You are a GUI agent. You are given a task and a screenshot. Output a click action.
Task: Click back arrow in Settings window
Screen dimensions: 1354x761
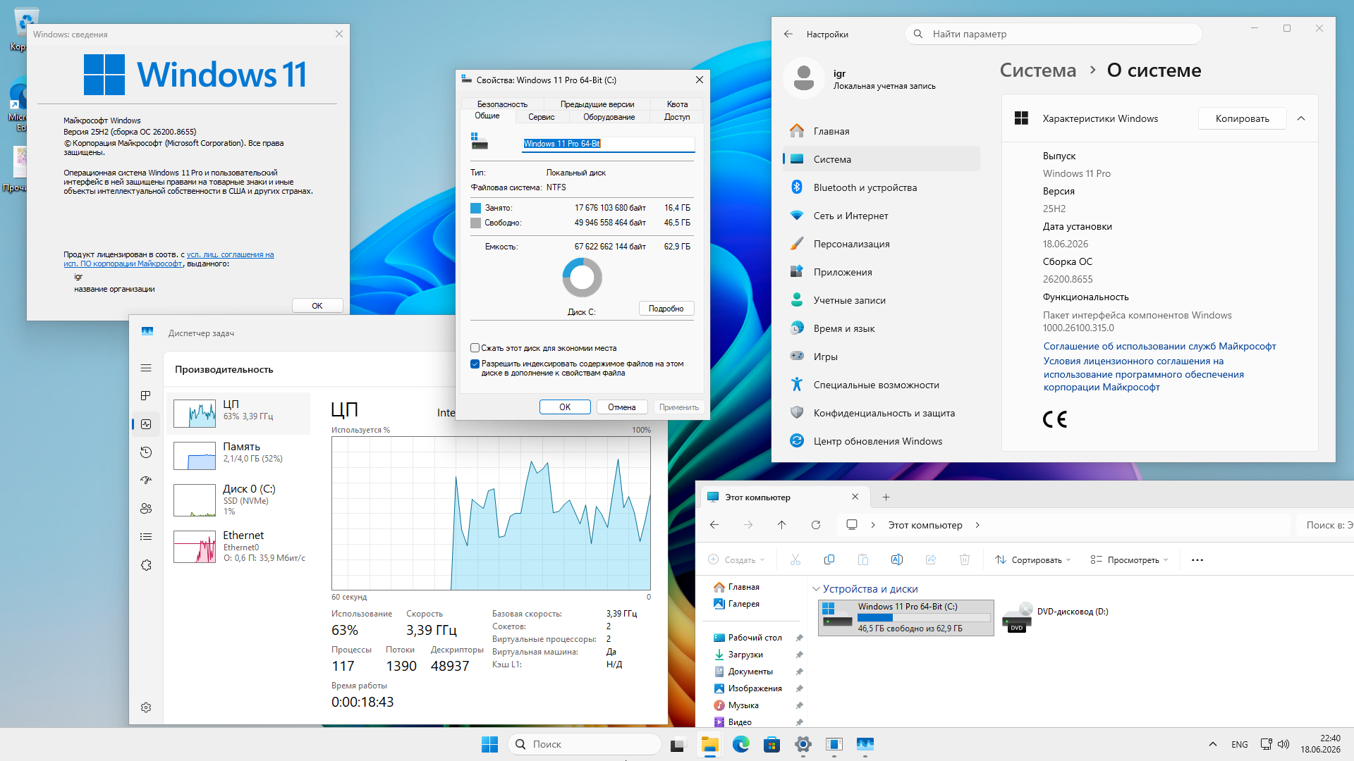788,34
